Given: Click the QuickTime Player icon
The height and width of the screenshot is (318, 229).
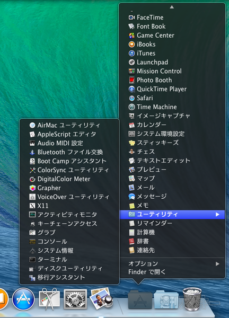Looking at the screenshot, I should click(x=131, y=89).
